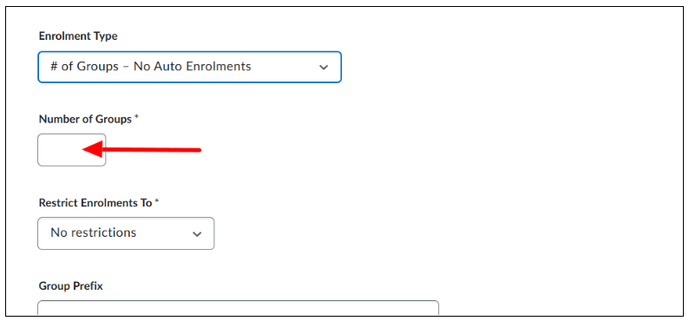Focus the Number of Groups field
The width and height of the screenshot is (689, 321).
pyautogui.click(x=72, y=150)
